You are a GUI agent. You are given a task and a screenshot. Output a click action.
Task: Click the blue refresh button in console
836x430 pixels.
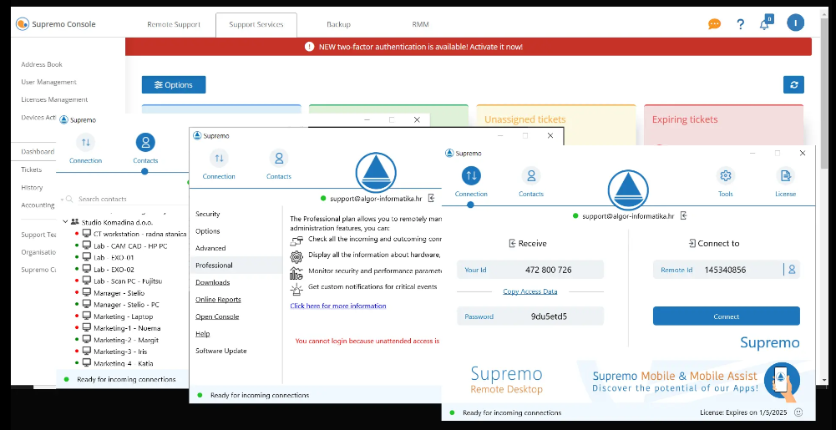click(x=793, y=84)
